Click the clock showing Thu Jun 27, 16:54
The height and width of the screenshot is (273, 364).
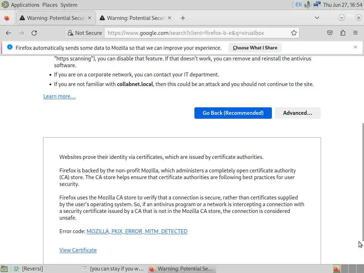tap(343, 5)
